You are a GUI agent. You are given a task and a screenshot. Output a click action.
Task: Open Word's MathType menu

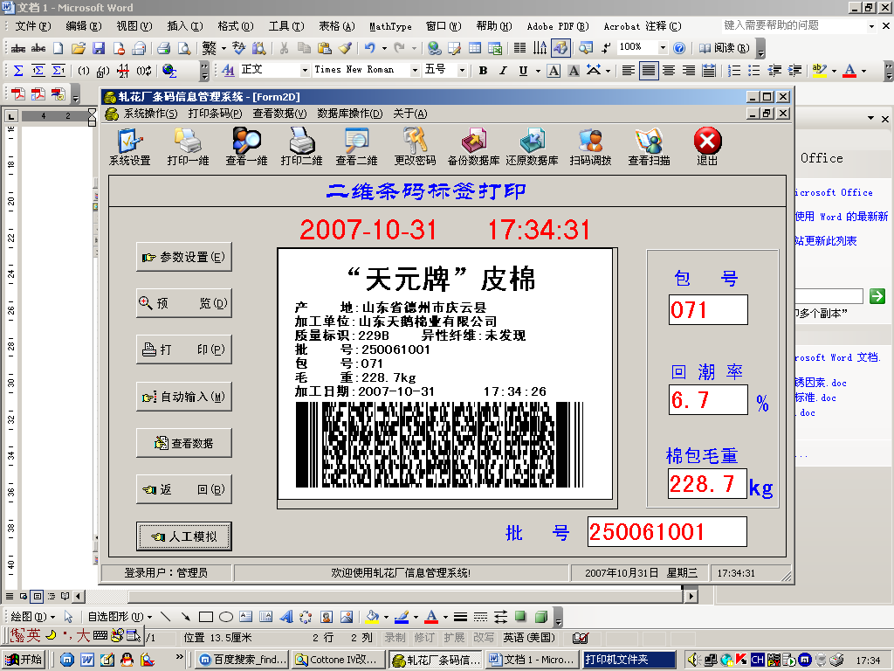(390, 26)
